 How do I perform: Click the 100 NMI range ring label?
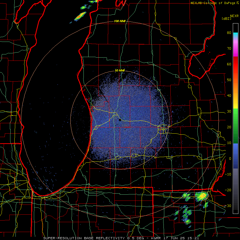(x=120, y=21)
